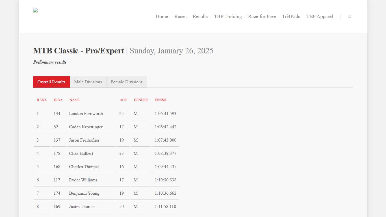Image resolution: width=386 pixels, height=217 pixels.
Task: Select the Overall Results tab
Action: [51, 82]
